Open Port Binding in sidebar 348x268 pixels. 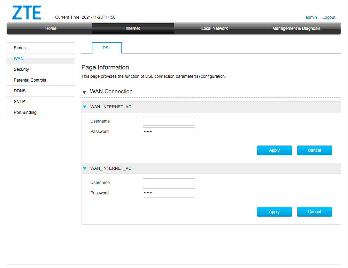(25, 112)
